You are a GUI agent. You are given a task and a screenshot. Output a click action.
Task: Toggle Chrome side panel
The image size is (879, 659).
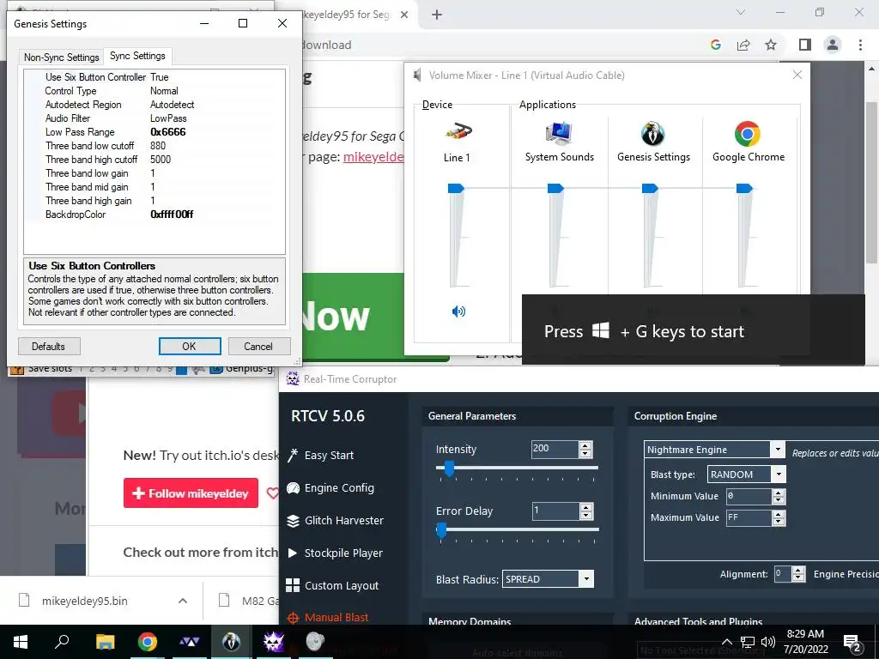pyautogui.click(x=804, y=45)
